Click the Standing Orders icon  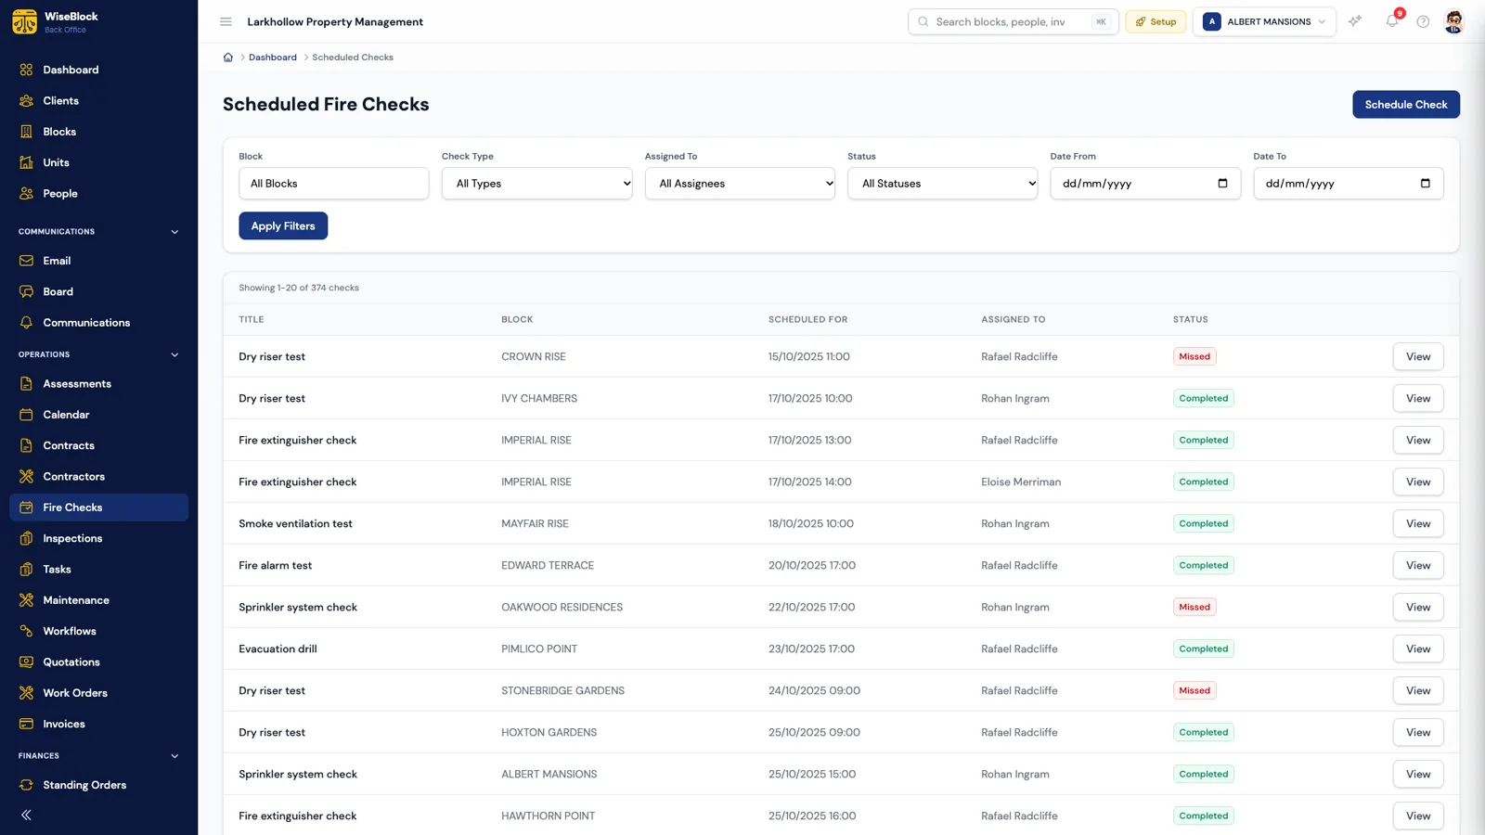[26, 785]
